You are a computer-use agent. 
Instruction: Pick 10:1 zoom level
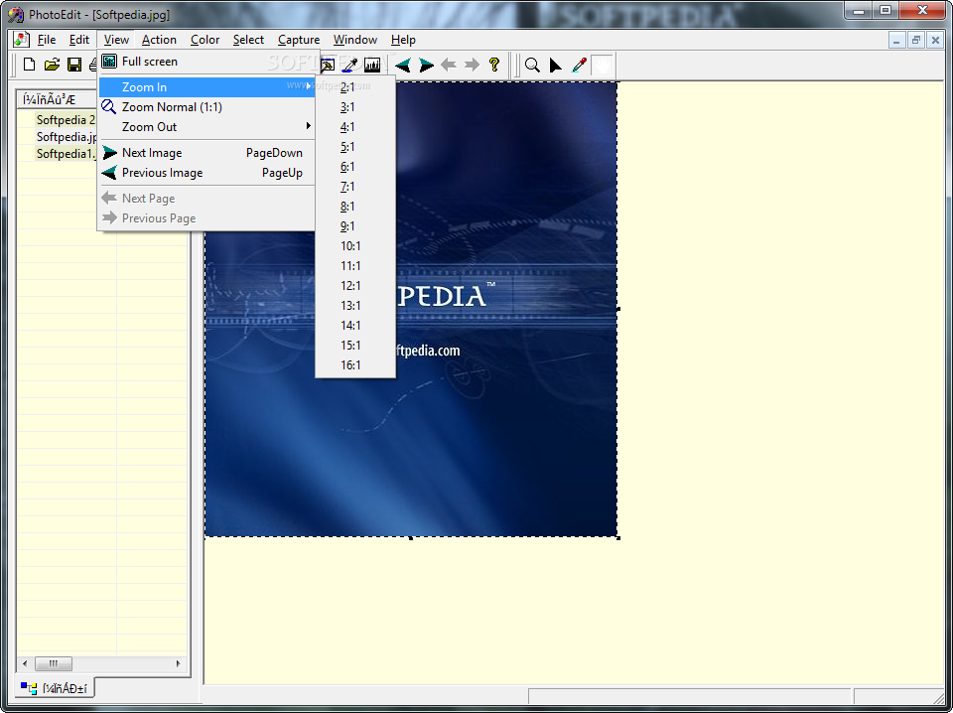point(355,246)
